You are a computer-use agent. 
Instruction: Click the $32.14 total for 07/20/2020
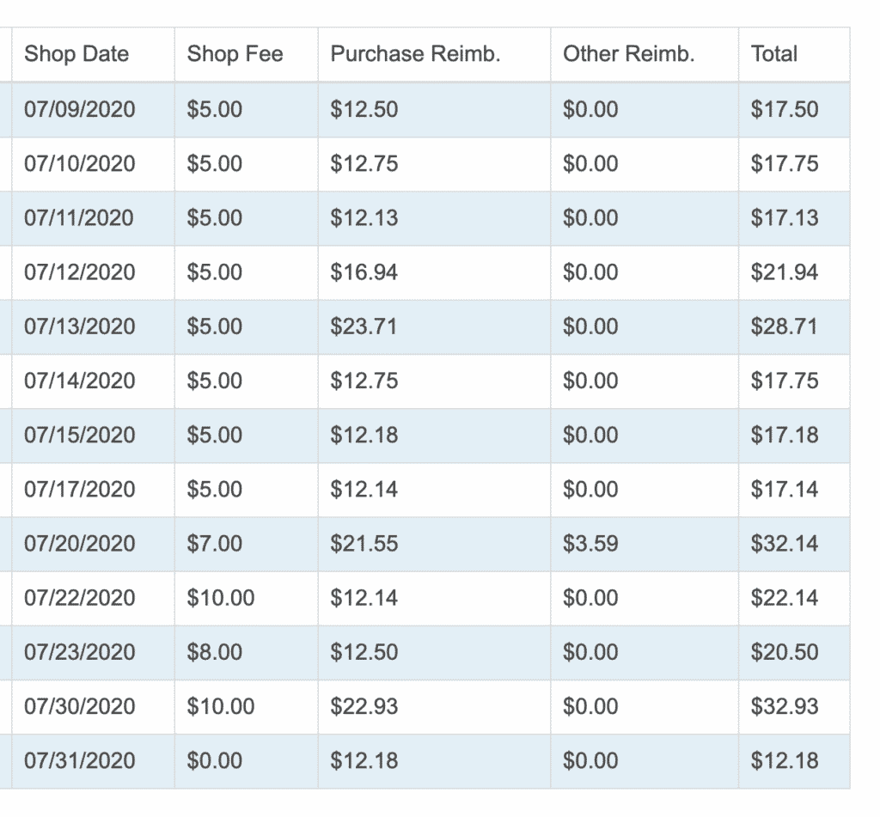point(785,544)
